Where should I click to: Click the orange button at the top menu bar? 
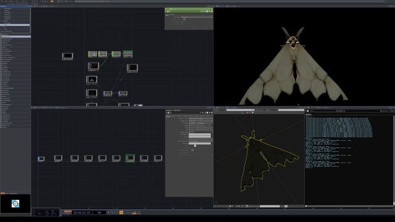(52, 1)
